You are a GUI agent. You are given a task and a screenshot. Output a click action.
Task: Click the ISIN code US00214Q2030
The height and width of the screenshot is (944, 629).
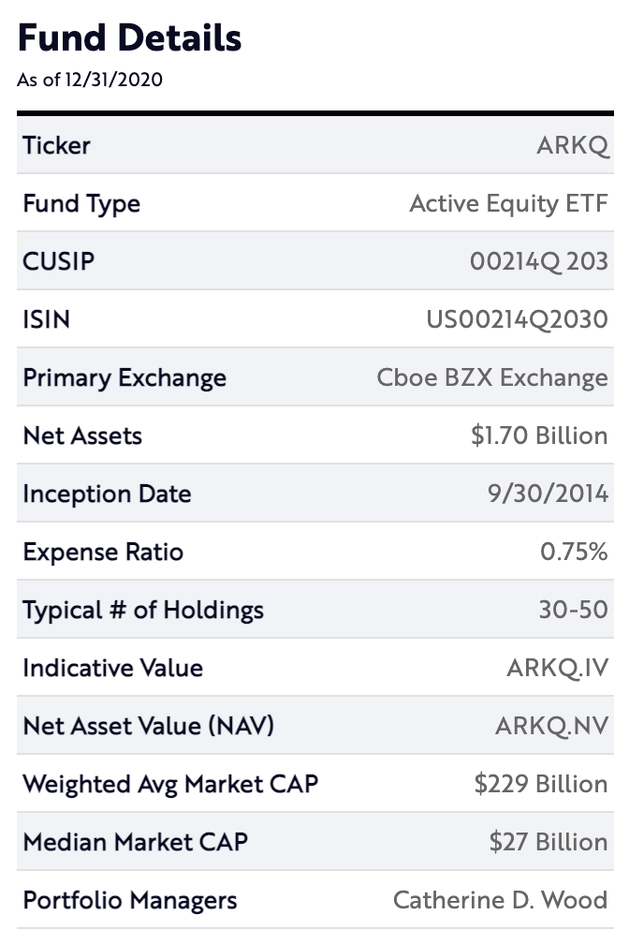(517, 319)
